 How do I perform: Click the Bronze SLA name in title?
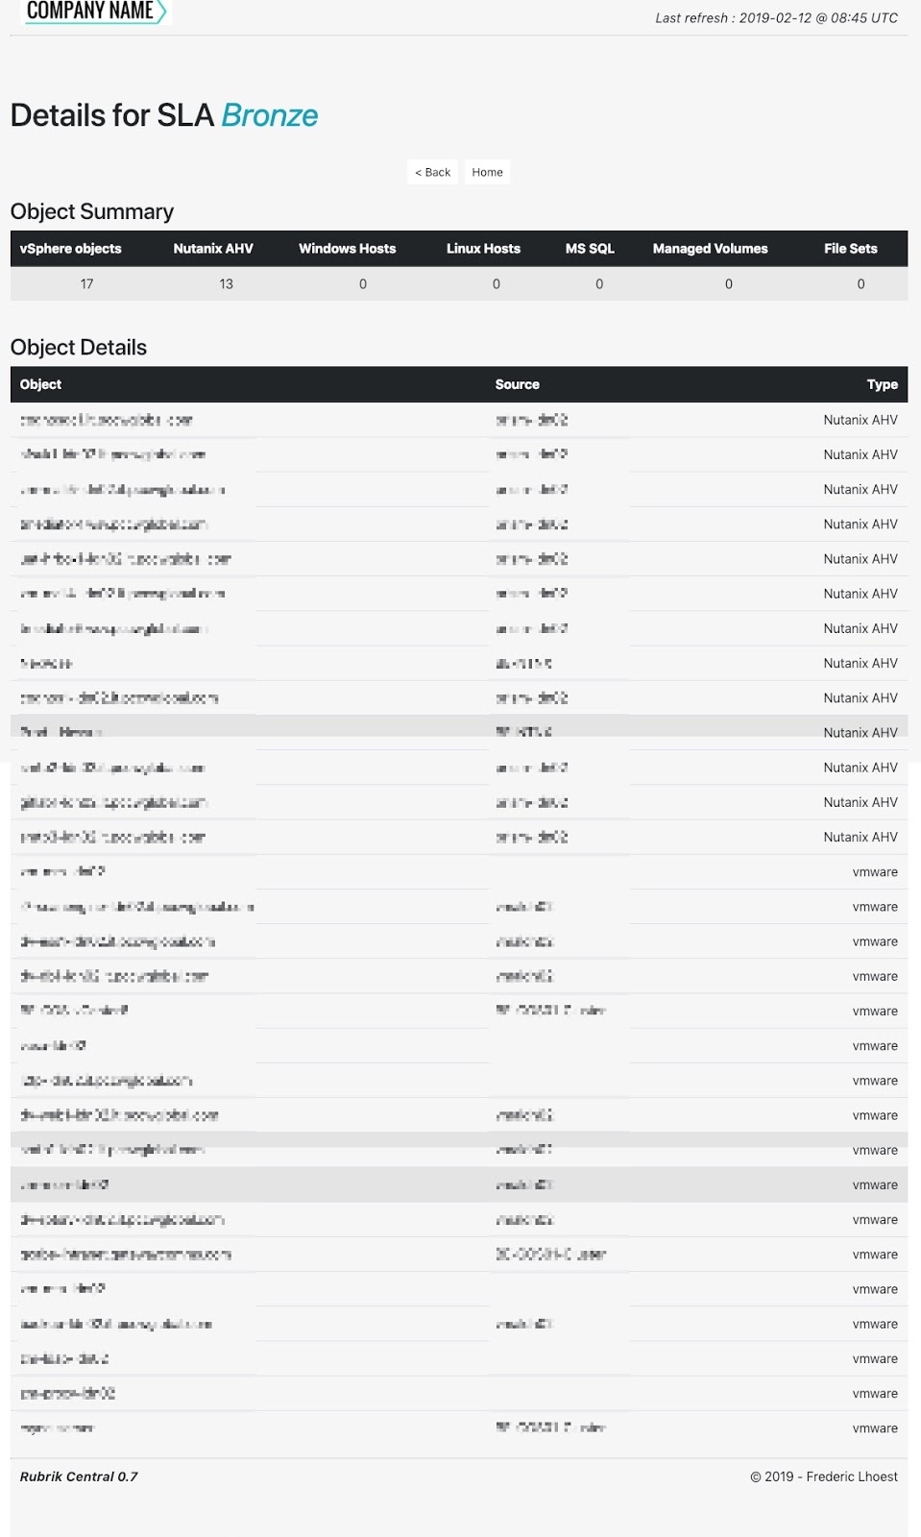(270, 115)
